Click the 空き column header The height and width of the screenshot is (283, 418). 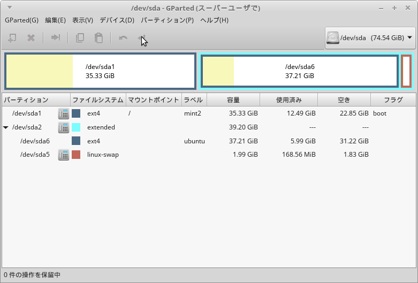(344, 100)
